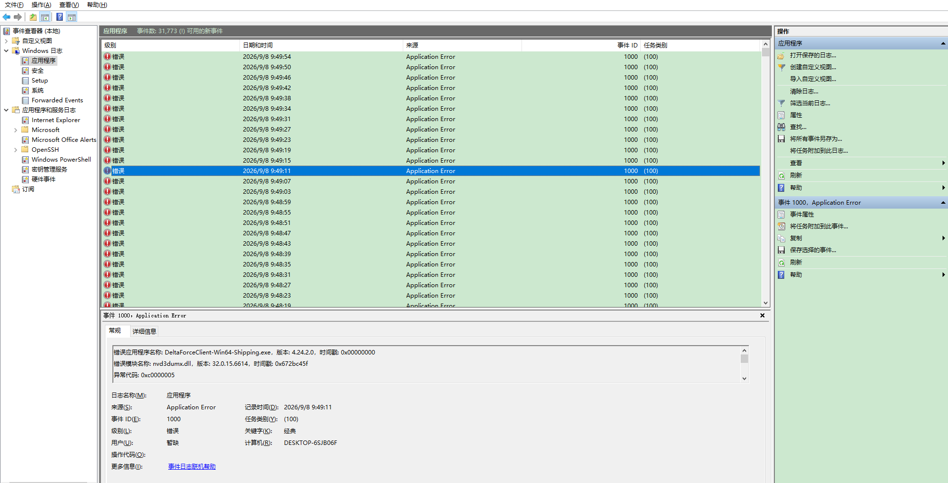Open the 查看 submenu arrow in actions
This screenshot has width=948, height=483.
coord(944,163)
